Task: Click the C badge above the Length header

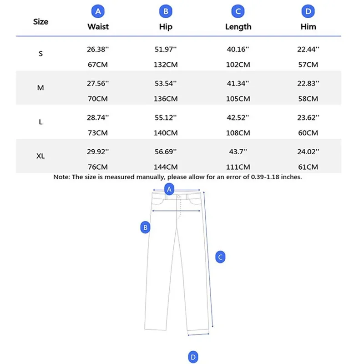Action: coord(238,11)
